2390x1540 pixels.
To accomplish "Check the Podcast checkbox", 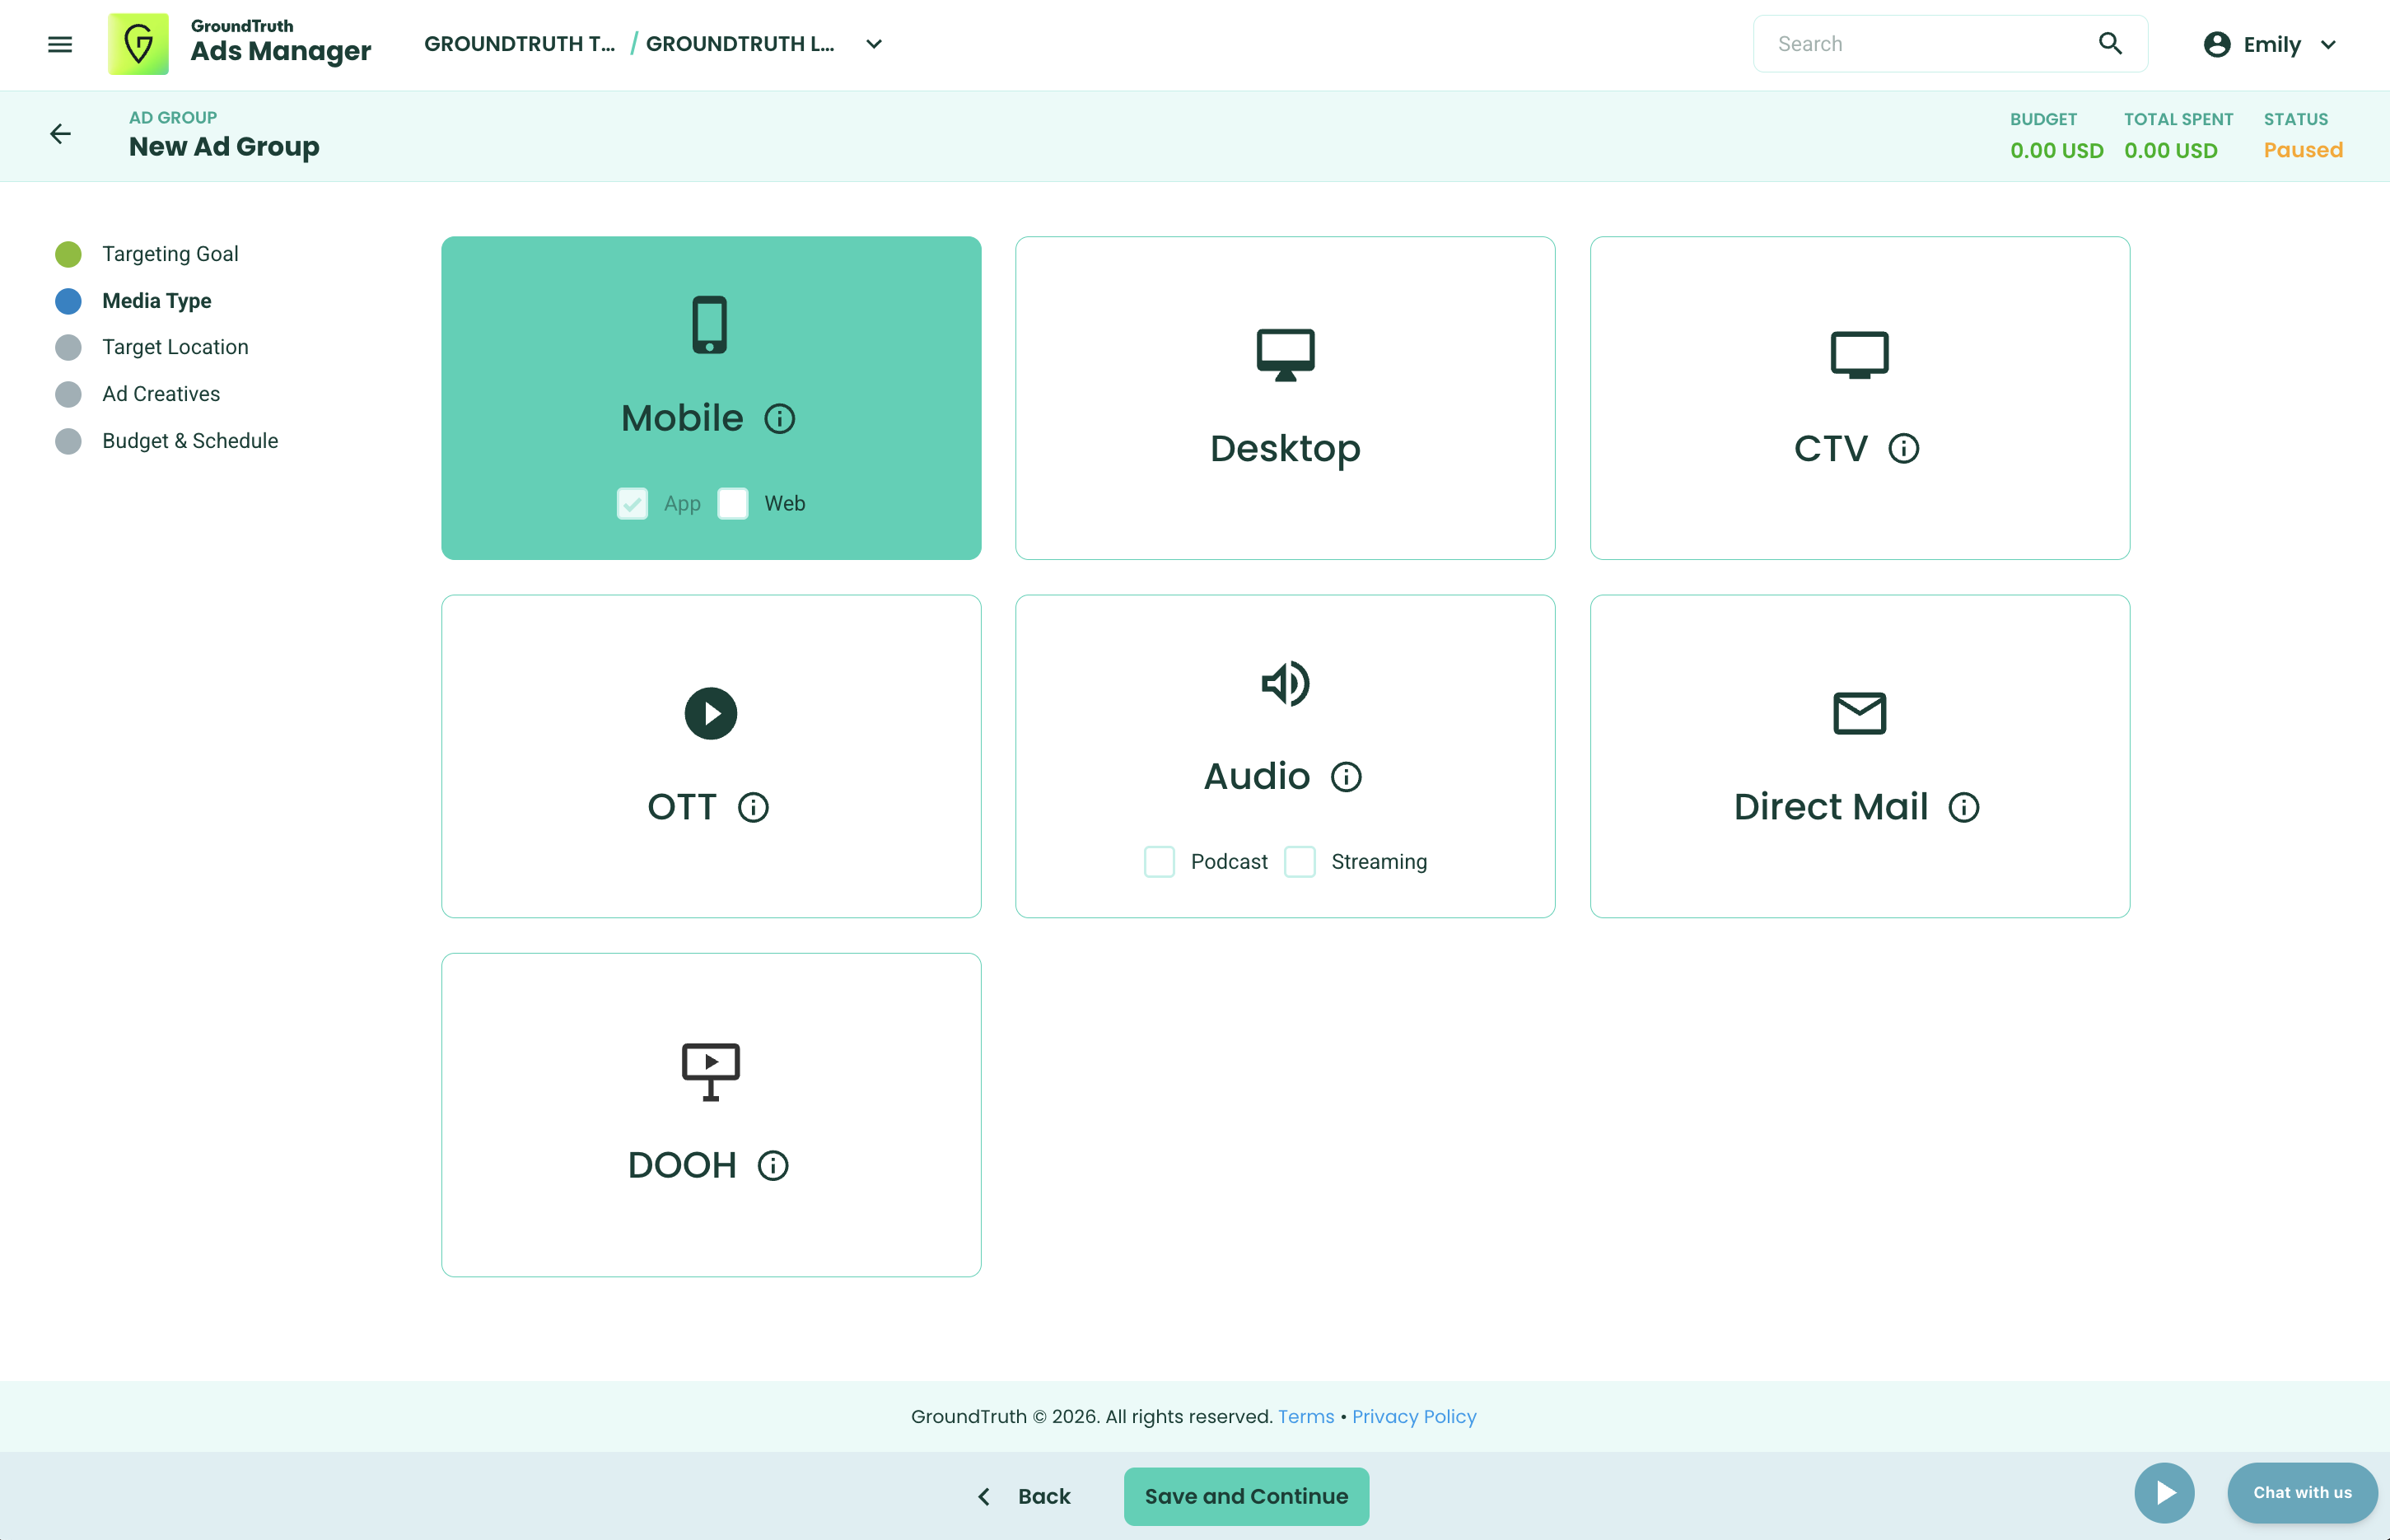I will point(1159,861).
